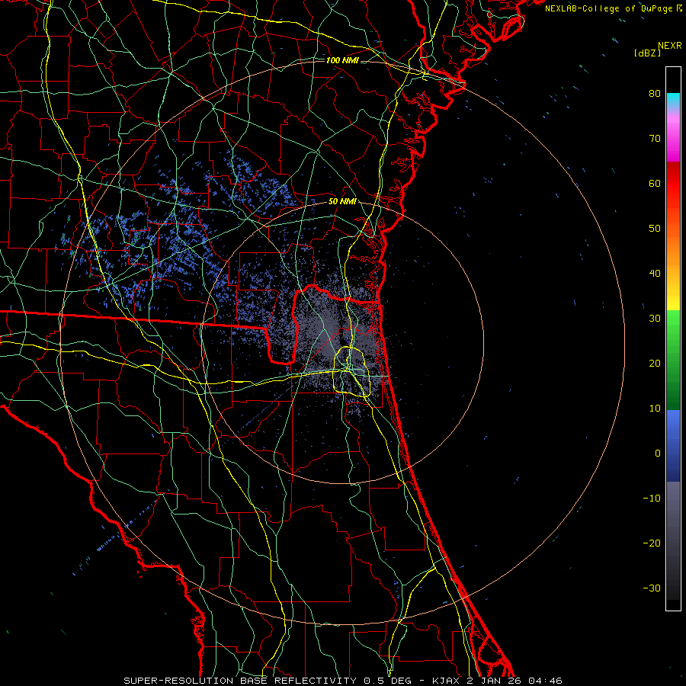
Task: Click the NEXR label above color scale
Action: (669, 46)
